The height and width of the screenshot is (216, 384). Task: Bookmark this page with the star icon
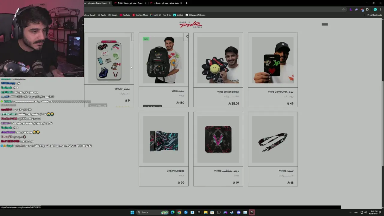pos(343,10)
